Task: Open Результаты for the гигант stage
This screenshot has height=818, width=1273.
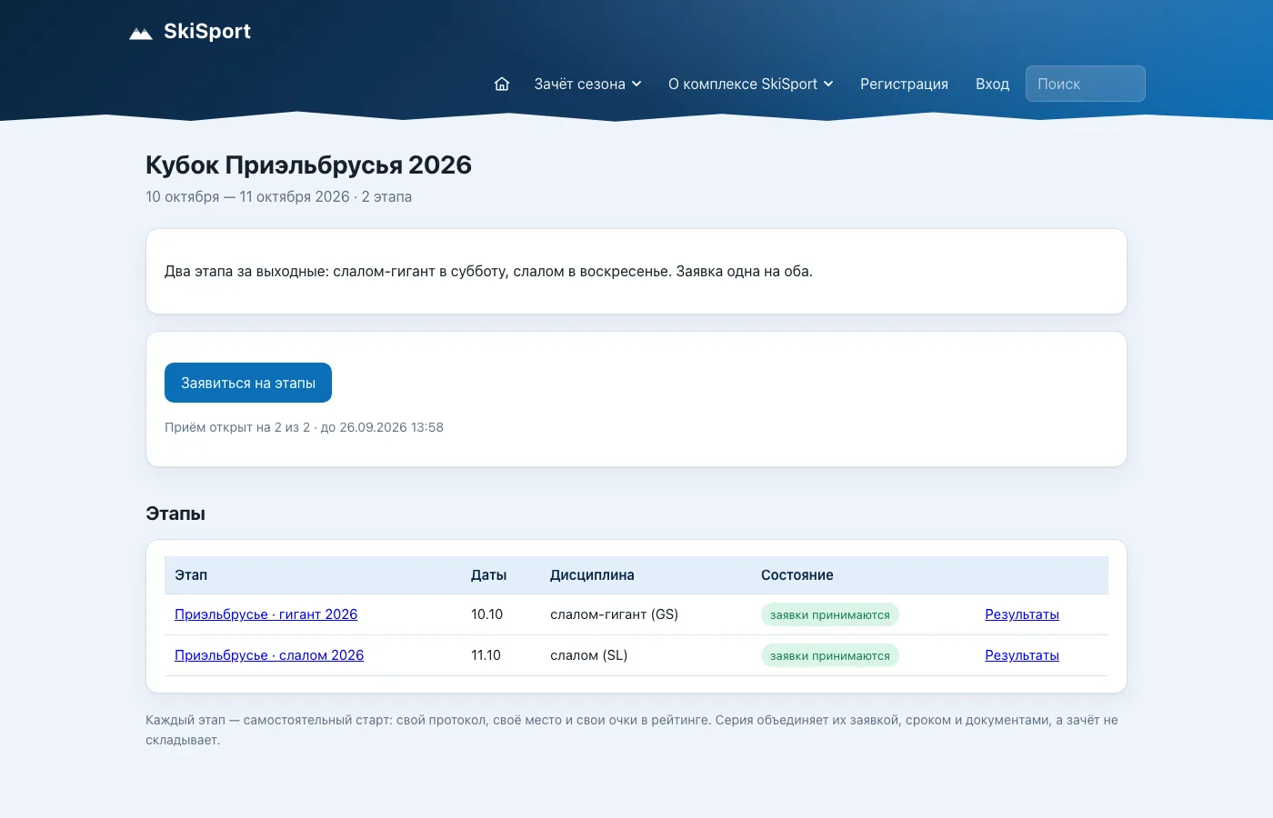Action: [1021, 614]
